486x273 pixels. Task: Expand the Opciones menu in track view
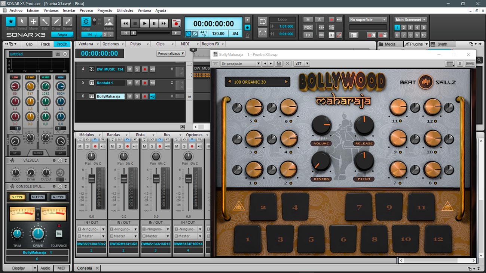pyautogui.click(x=113, y=44)
